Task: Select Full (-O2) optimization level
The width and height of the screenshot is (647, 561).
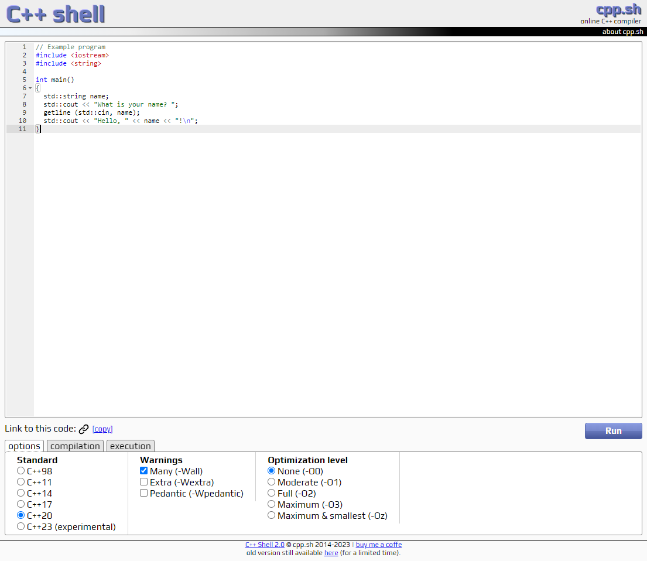Action: [272, 493]
